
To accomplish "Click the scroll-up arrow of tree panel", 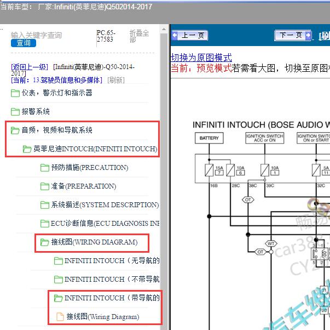I will click(x=164, y=29).
